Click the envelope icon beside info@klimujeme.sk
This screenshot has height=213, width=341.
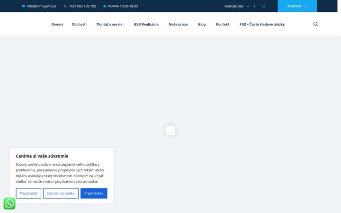point(24,6)
